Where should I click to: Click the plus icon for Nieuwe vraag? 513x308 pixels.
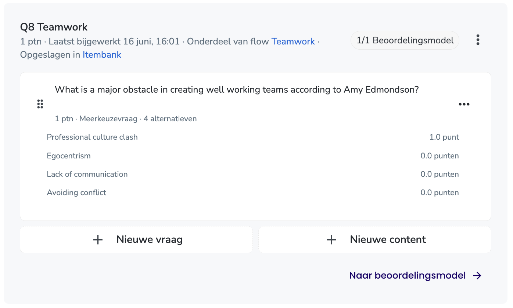click(98, 240)
